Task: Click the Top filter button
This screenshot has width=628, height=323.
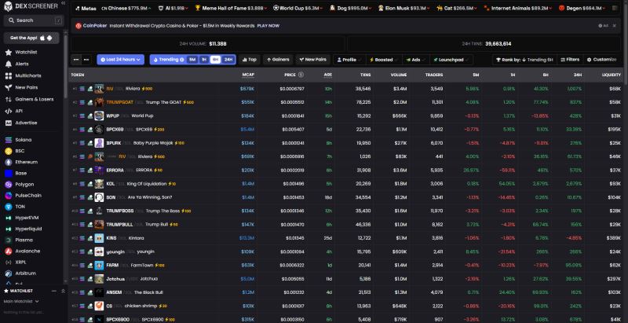Action: pos(249,60)
